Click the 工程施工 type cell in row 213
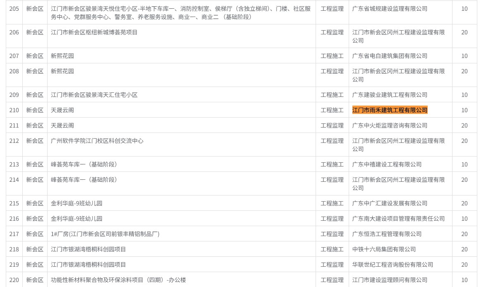 pyautogui.click(x=332, y=164)
